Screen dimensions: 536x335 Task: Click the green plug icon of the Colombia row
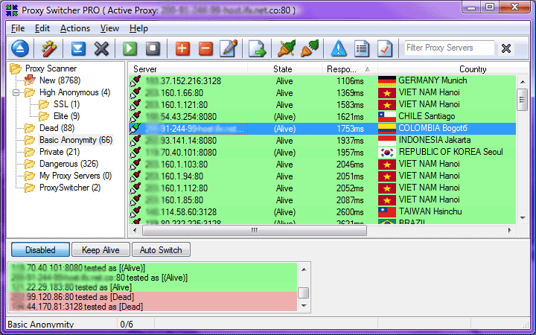point(135,129)
